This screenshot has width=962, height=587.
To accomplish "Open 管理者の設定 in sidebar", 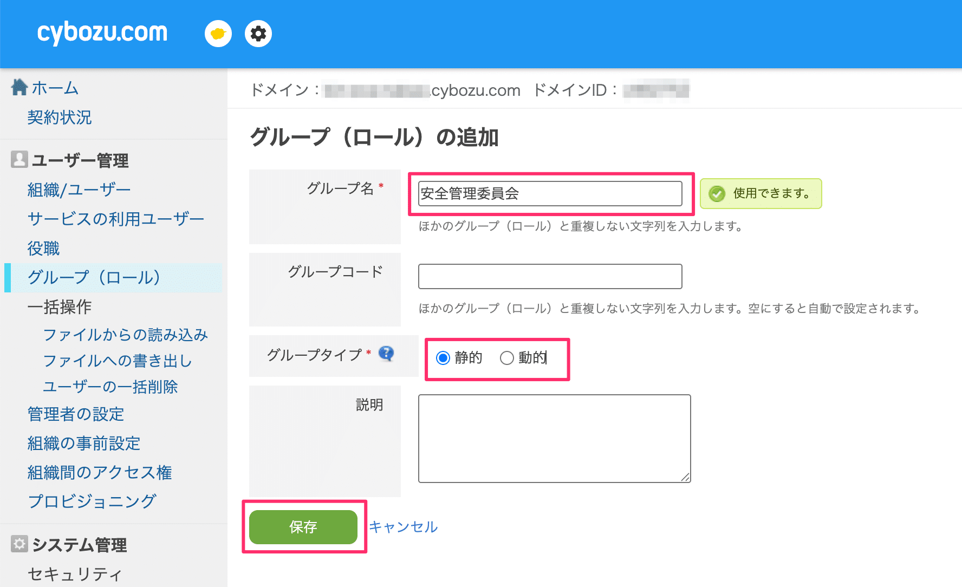I will (x=76, y=414).
